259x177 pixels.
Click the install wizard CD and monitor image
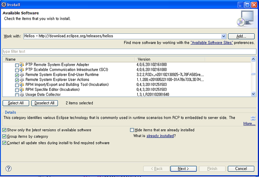(245, 18)
